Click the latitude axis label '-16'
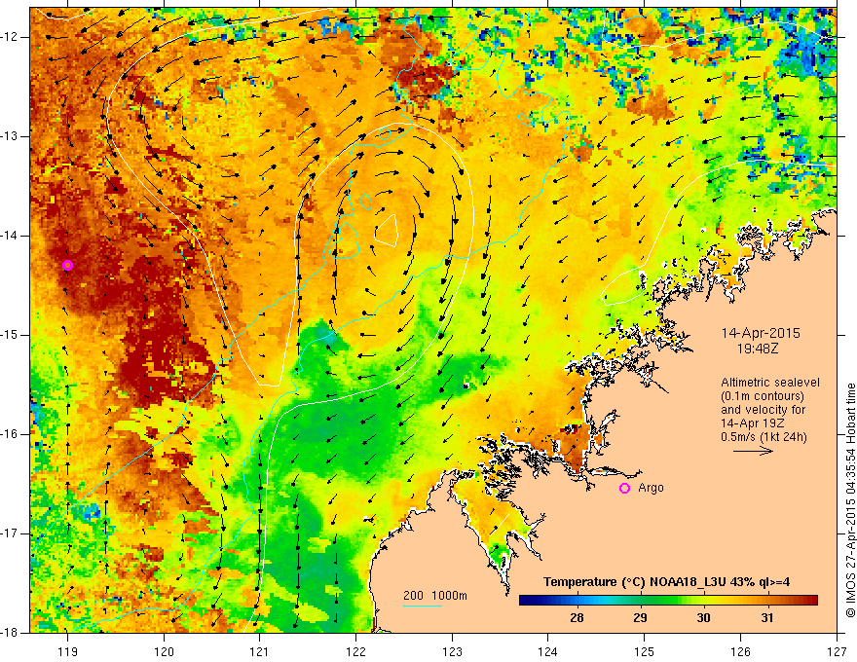The width and height of the screenshot is (857, 662). (11, 434)
